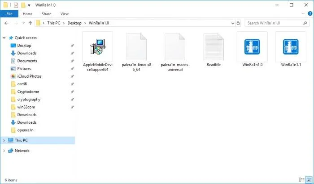This screenshot has width=314, height=184.
Task: Select the ReadMe text file icon
Action: 214,47
